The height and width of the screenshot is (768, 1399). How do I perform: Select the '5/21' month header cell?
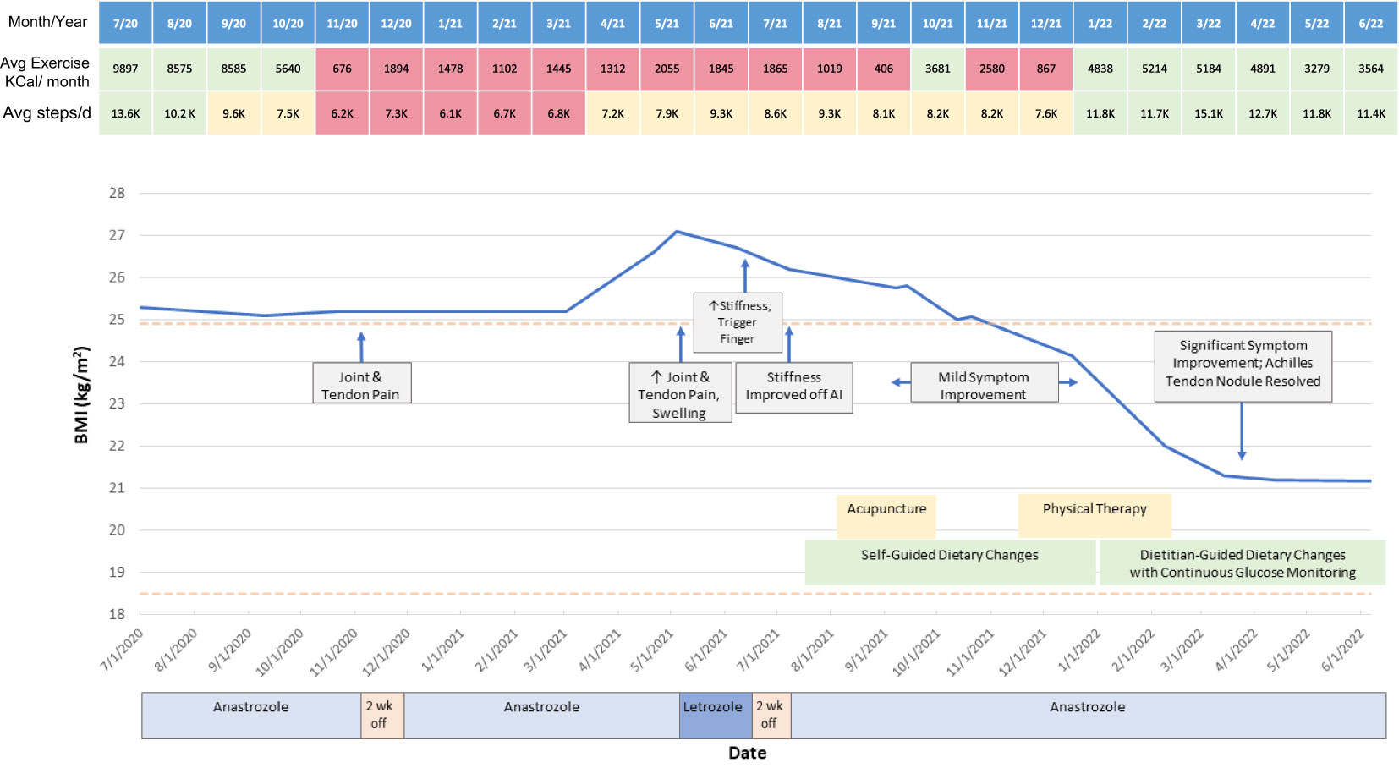coord(667,23)
